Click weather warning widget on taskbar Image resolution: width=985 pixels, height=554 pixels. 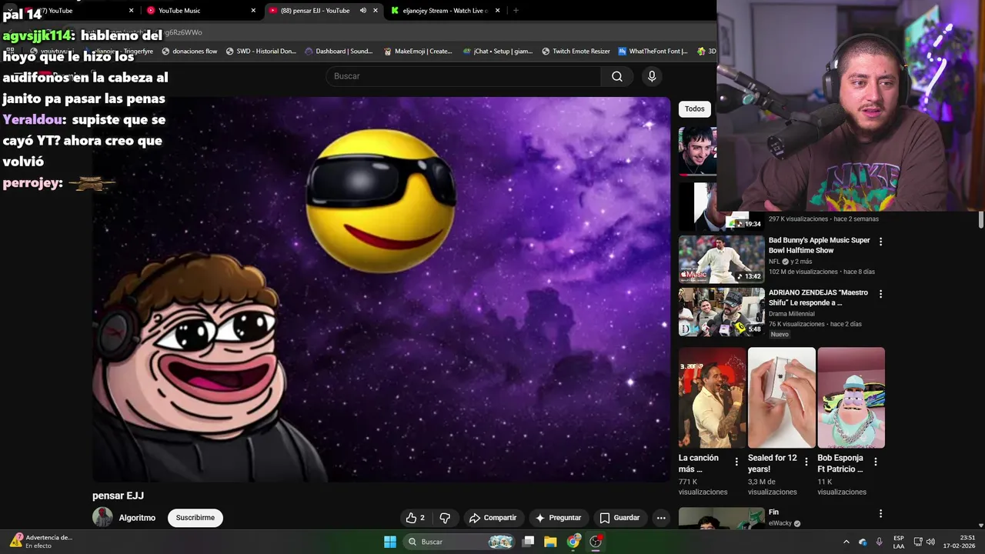coord(41,542)
